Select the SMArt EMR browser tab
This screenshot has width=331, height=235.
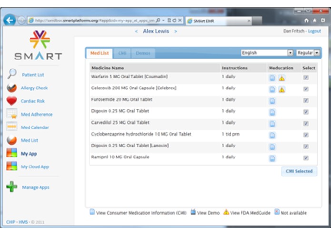pyautogui.click(x=219, y=21)
